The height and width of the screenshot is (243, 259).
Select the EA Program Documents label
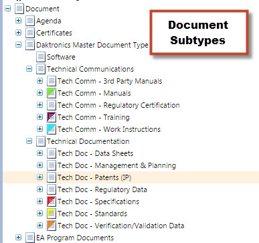click(x=75, y=238)
